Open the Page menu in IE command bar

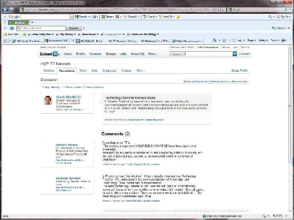[x=252, y=40]
